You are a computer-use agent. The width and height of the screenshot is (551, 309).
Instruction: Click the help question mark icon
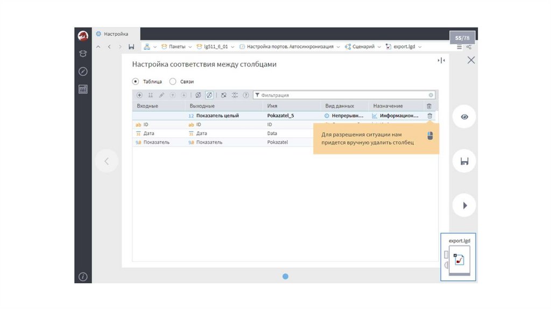click(x=246, y=95)
